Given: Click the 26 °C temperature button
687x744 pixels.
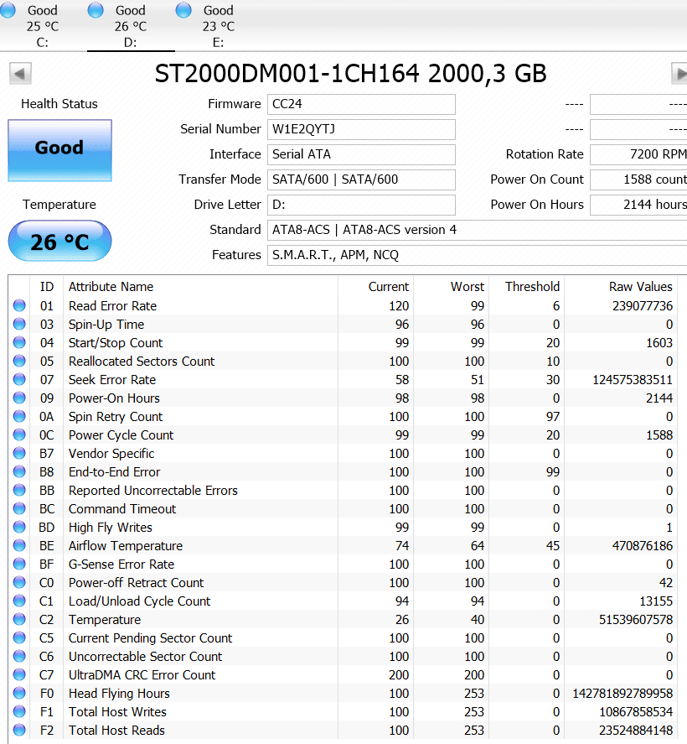Looking at the screenshot, I should [x=59, y=241].
